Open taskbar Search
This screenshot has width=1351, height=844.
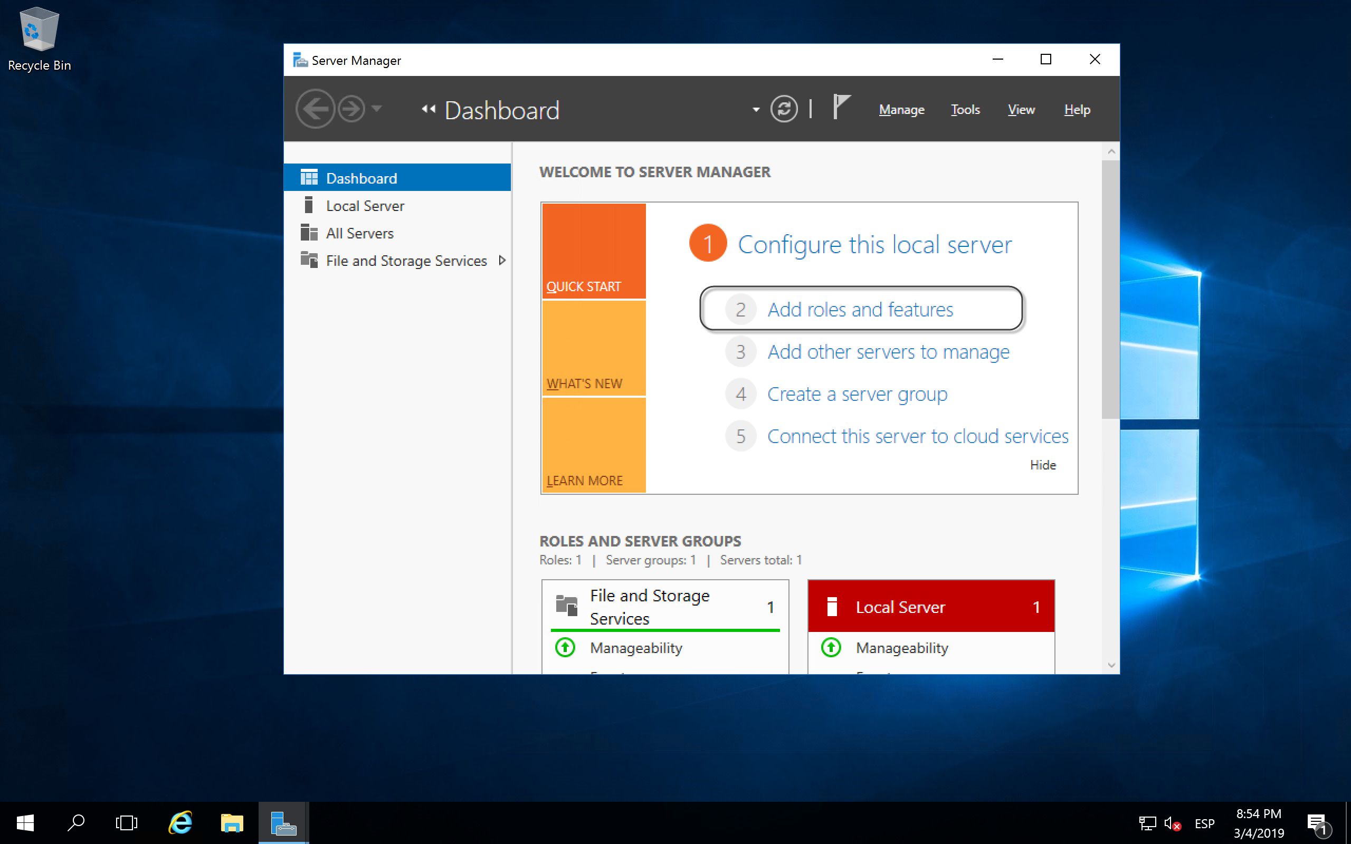(76, 823)
